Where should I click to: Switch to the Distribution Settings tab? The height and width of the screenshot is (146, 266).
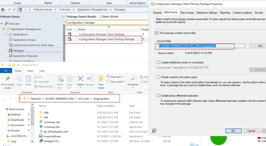coord(207,13)
